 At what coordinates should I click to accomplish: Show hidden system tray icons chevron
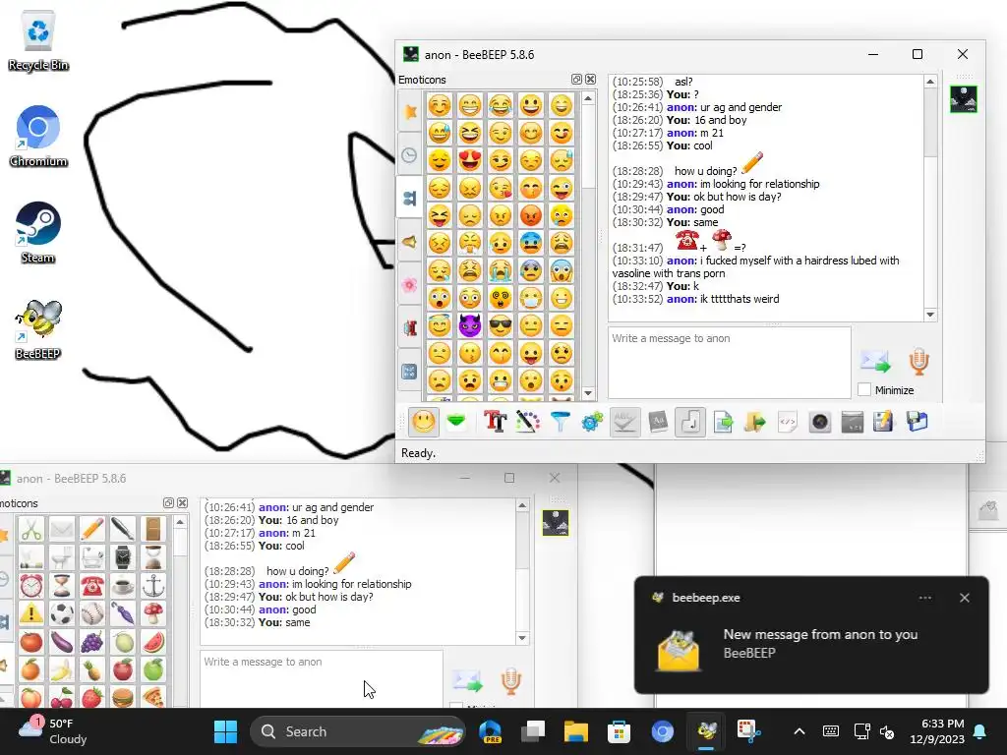coord(800,731)
